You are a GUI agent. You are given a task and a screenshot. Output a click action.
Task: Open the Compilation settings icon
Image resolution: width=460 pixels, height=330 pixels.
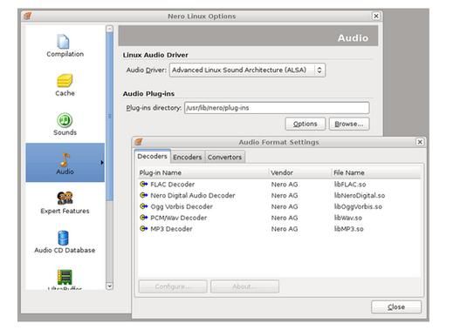click(x=64, y=41)
